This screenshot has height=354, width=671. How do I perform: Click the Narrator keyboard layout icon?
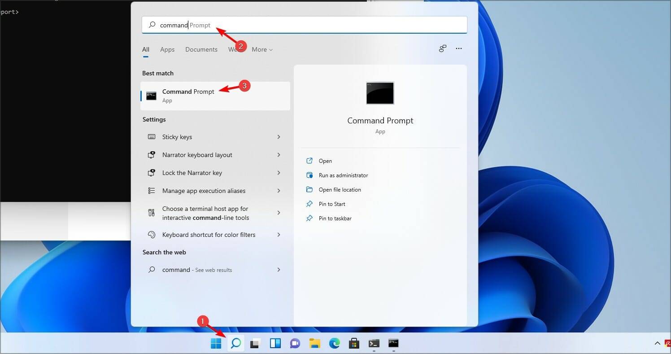(x=152, y=155)
